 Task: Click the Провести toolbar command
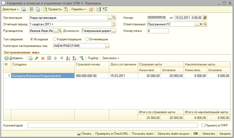(x=53, y=9)
